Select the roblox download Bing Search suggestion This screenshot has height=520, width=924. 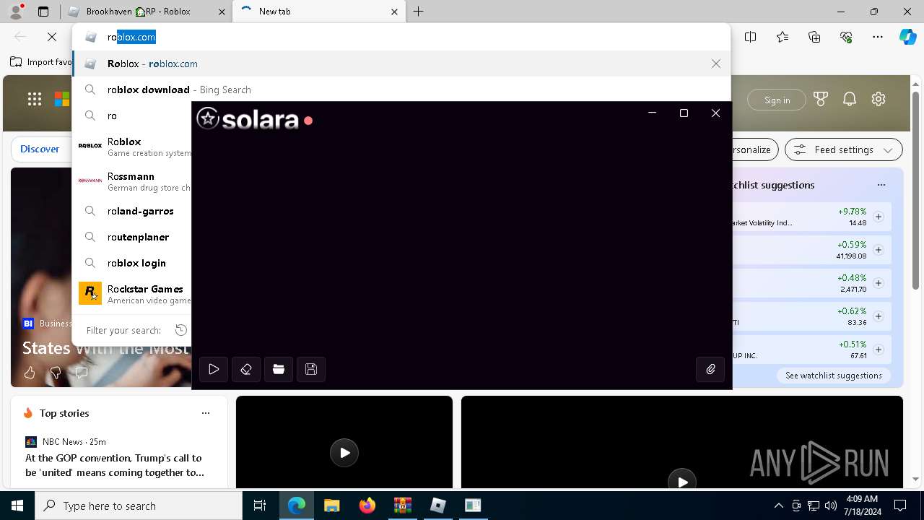[401, 90]
